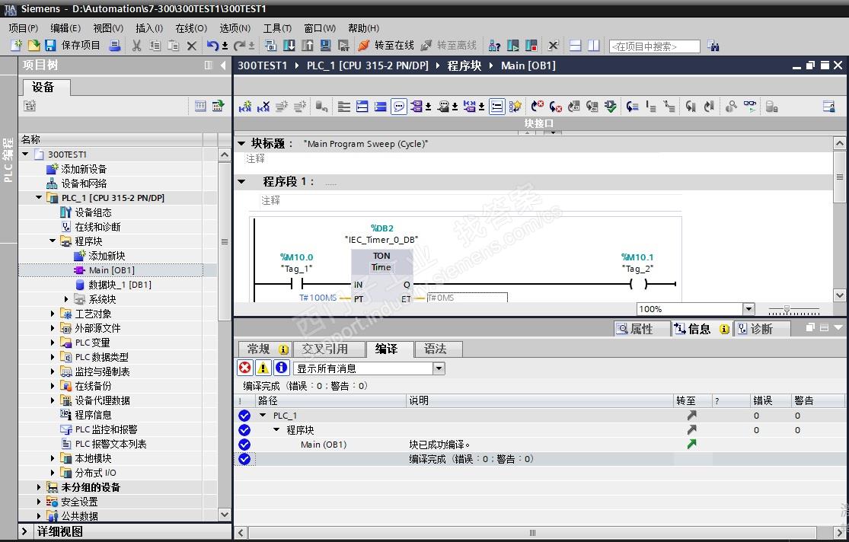Stop the CPU using the red square icon
The width and height of the screenshot is (849, 542).
coord(531,46)
